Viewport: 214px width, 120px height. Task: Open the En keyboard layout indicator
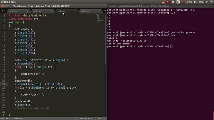[178, 2]
